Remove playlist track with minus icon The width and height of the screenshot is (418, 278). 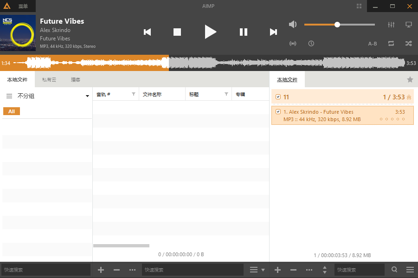click(293, 270)
